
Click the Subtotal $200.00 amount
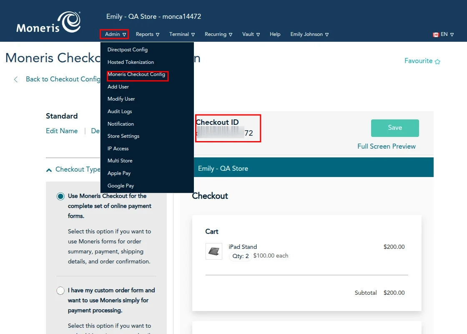(394, 293)
